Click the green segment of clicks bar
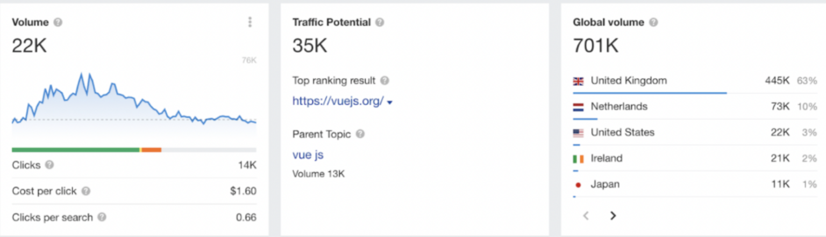 [76, 150]
